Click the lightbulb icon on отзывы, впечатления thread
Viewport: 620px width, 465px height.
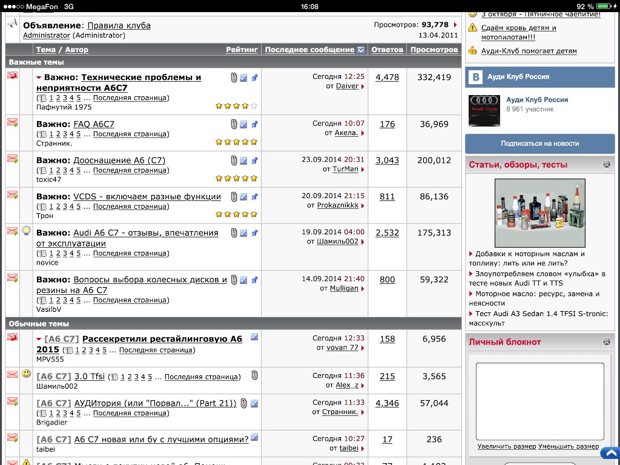coord(26,231)
